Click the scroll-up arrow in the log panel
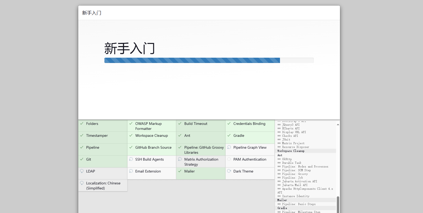Image resolution: width=423 pixels, height=213 pixels. pos(338,124)
